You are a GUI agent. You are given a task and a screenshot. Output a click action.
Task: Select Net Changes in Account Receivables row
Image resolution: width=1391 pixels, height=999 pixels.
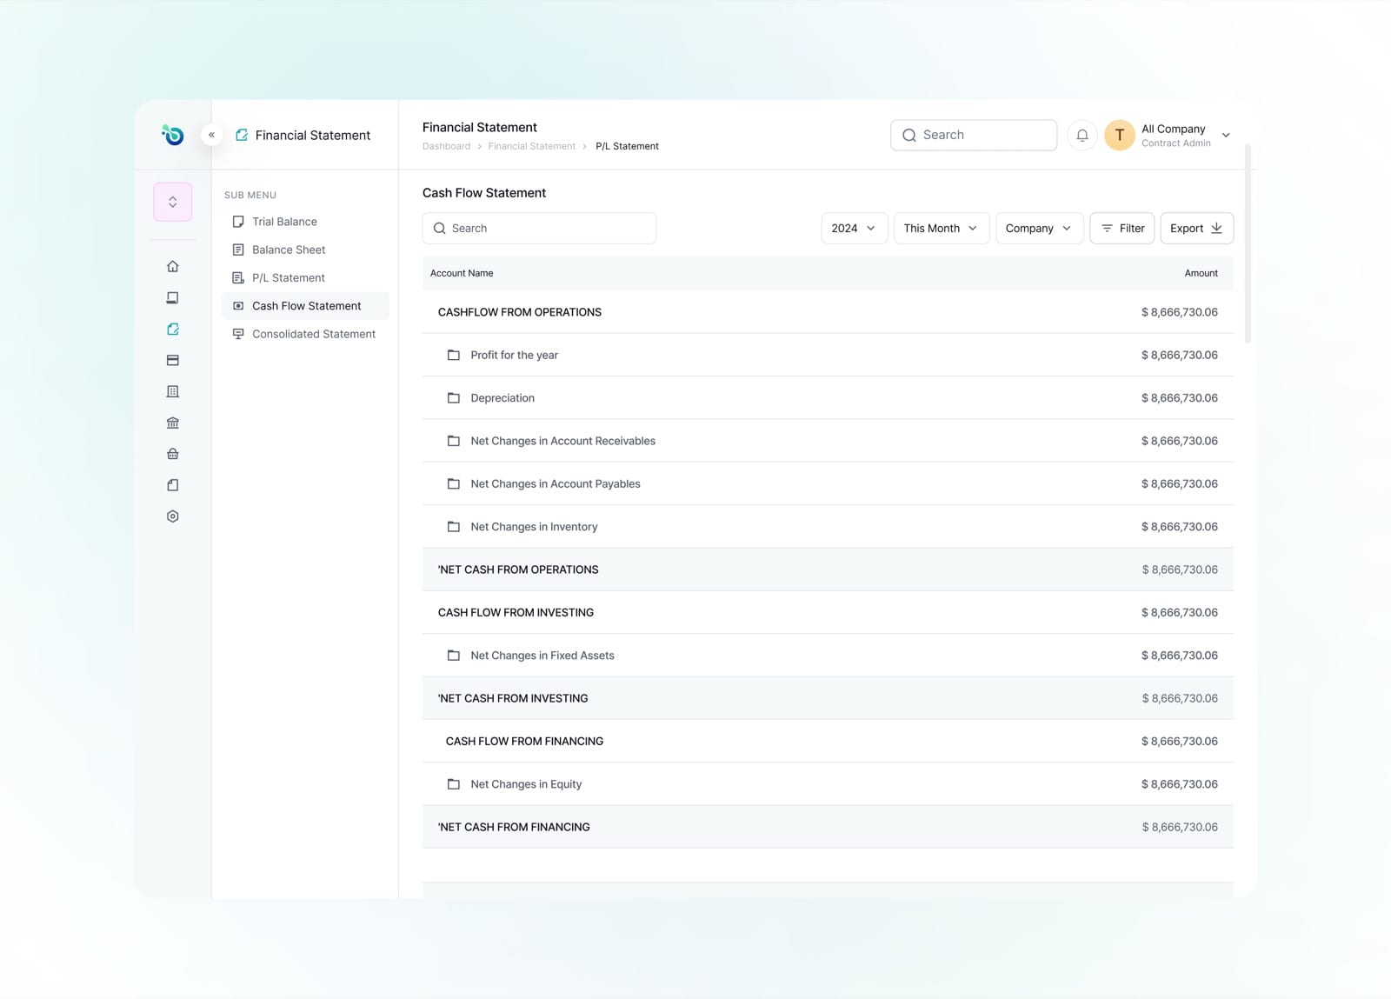[x=828, y=441]
